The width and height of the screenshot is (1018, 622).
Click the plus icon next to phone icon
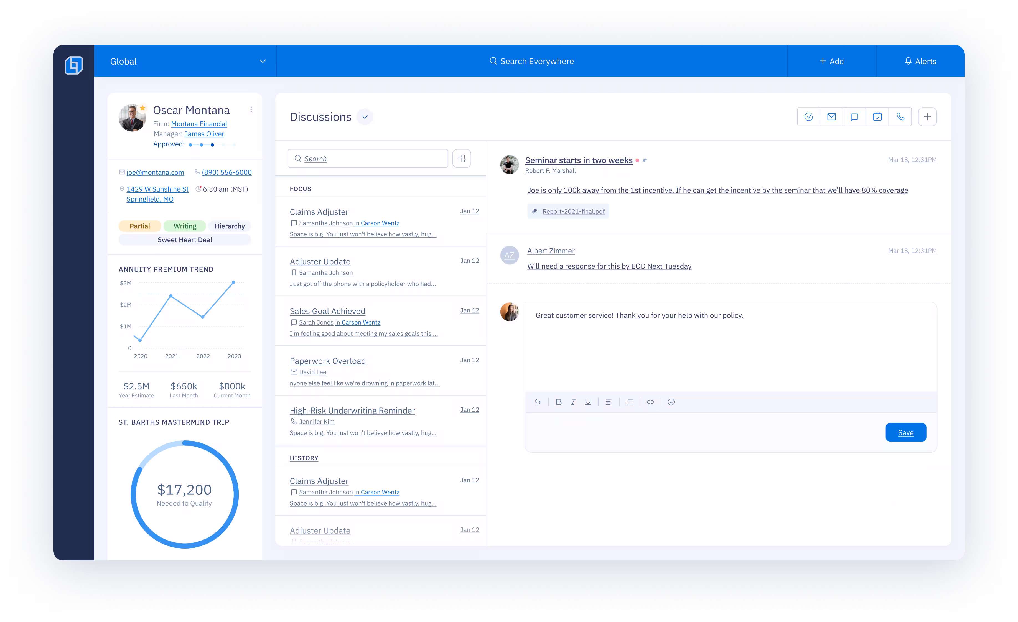point(927,117)
